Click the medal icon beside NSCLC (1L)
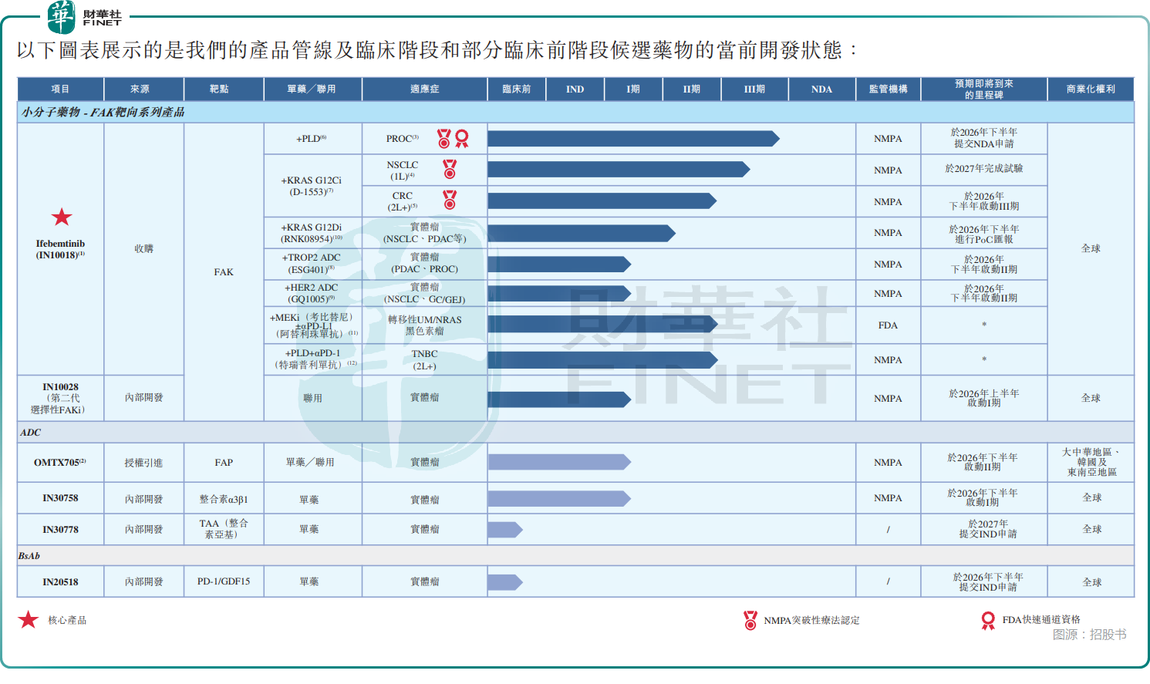Viewport: 1150px width, 684px height. click(x=450, y=169)
